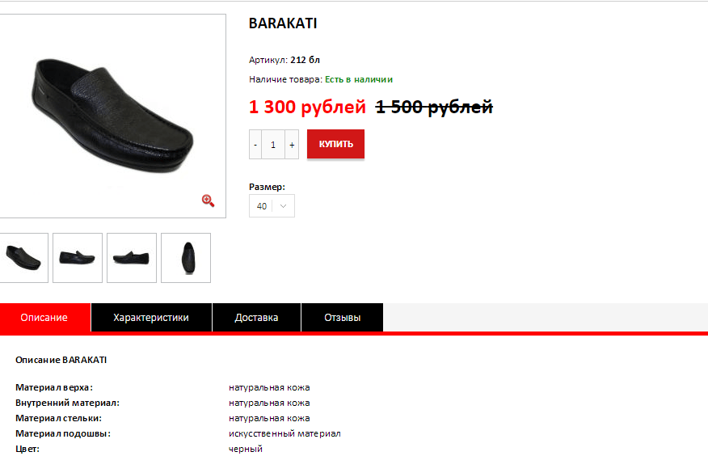708x473 pixels.
Task: Open the Доставка tab
Action: pyautogui.click(x=256, y=318)
